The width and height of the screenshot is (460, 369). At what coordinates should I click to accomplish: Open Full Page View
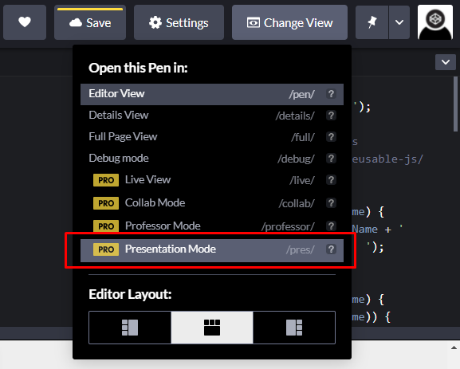212,137
